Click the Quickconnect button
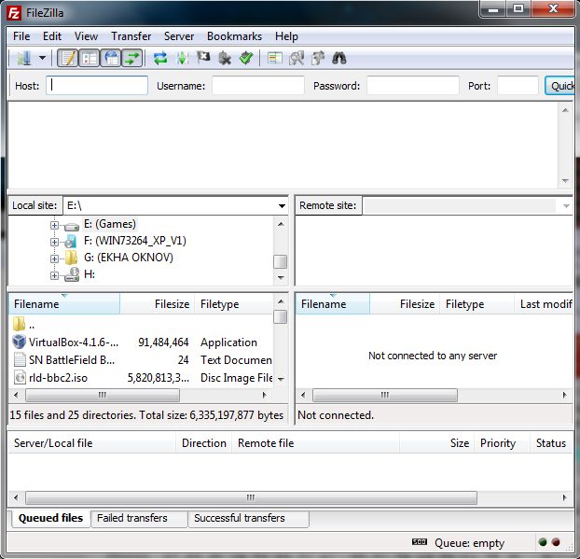This screenshot has height=559, width=580. click(x=560, y=86)
